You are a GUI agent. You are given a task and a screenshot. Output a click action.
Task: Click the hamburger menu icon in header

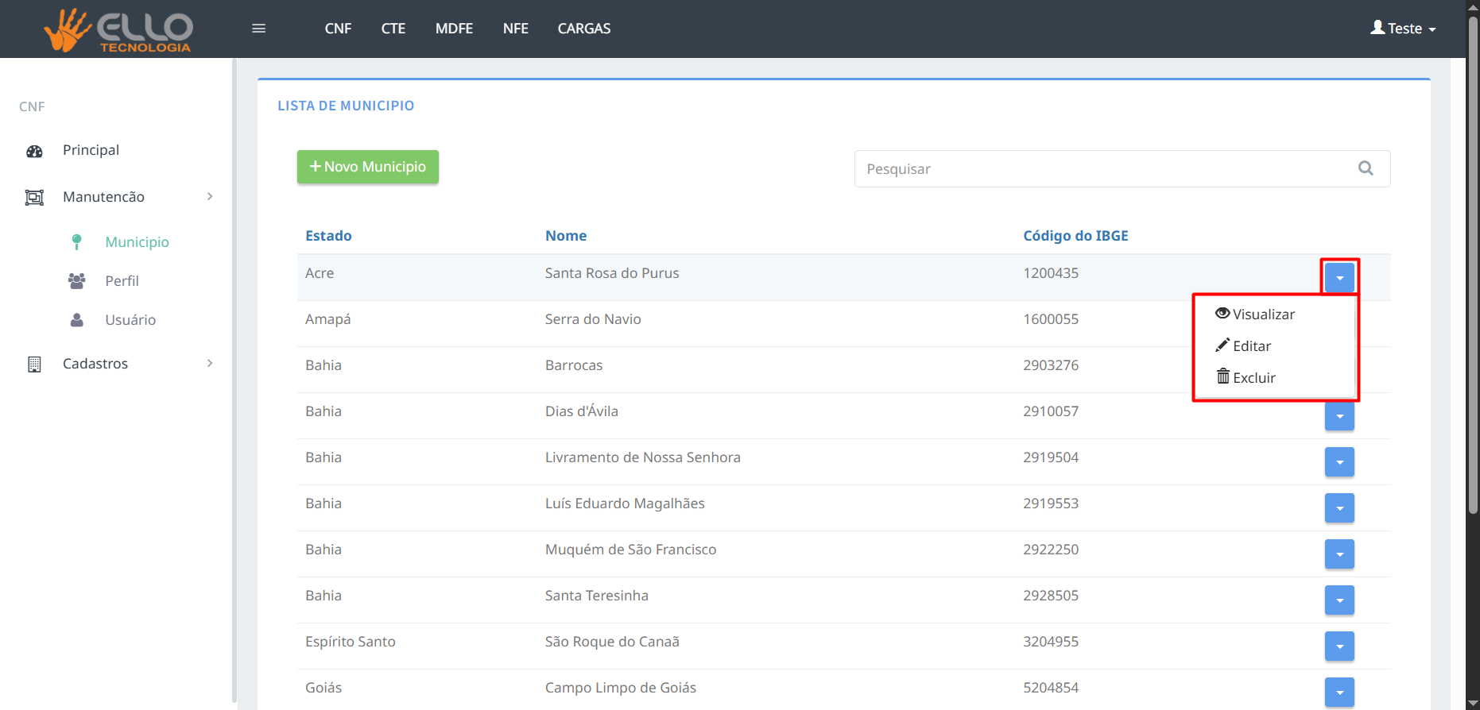pos(258,29)
